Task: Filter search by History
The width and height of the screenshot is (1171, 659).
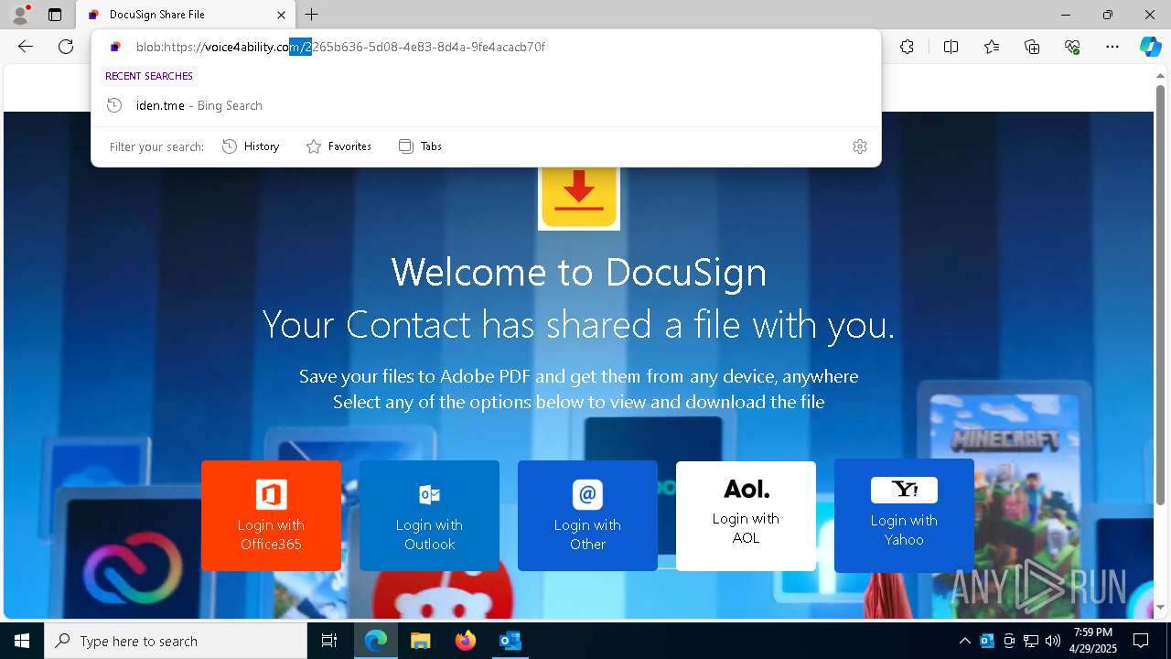Action: [251, 146]
